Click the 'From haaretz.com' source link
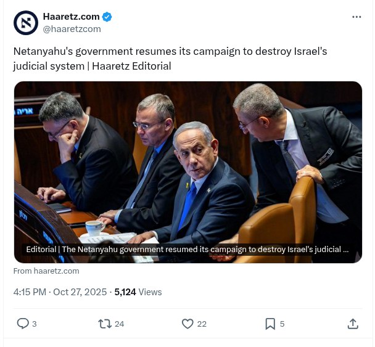375x347 pixels. (x=46, y=271)
